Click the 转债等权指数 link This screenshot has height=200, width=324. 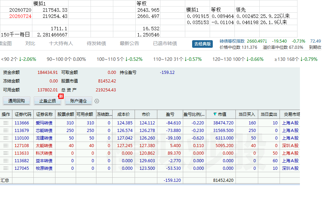pos(232,41)
